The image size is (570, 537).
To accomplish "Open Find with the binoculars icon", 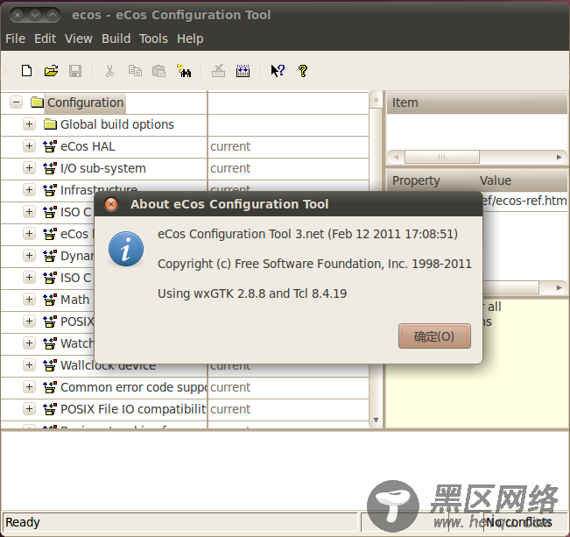I will point(184,71).
